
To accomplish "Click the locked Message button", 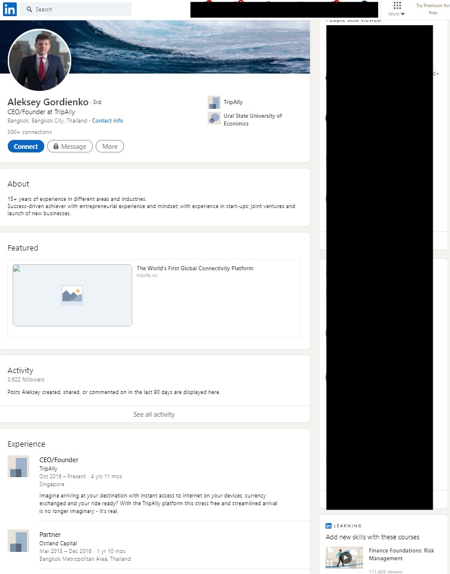I will click(x=70, y=146).
